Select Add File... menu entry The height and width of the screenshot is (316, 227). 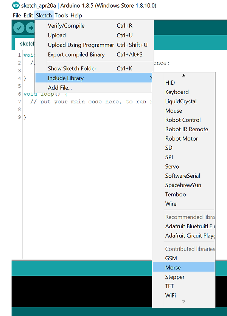pyautogui.click(x=93, y=88)
